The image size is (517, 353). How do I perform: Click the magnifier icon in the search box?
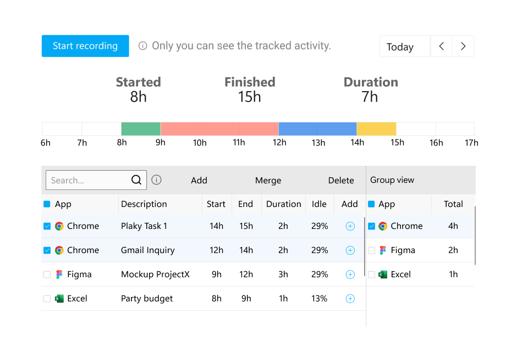tap(136, 180)
